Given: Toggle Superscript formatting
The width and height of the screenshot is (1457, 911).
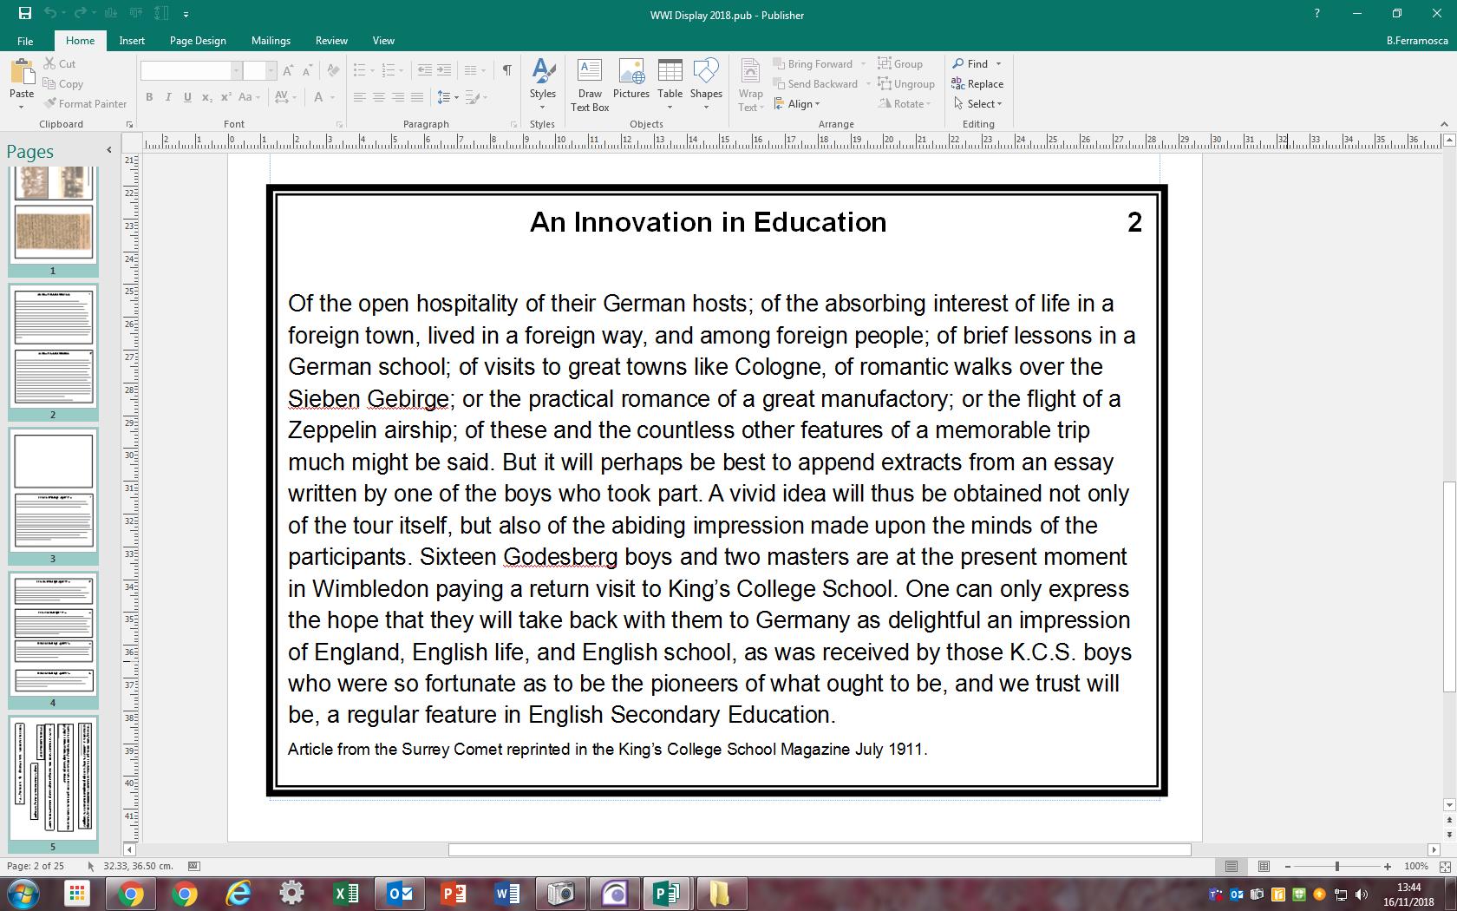Looking at the screenshot, I should click(225, 97).
